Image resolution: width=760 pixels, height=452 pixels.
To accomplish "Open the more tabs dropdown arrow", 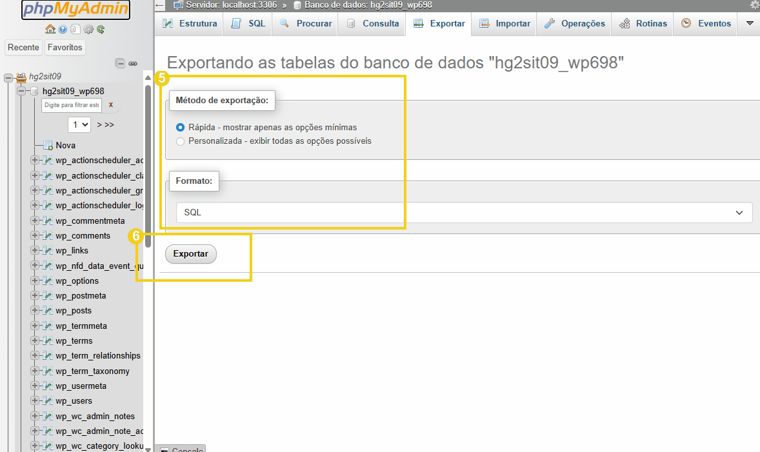I will [x=749, y=23].
